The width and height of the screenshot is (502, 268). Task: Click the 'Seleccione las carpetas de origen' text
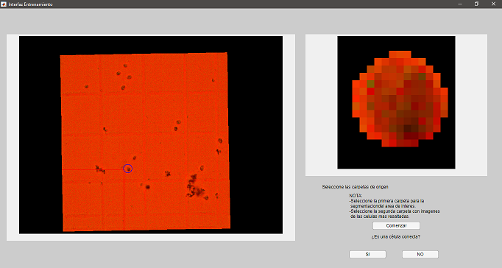355,187
